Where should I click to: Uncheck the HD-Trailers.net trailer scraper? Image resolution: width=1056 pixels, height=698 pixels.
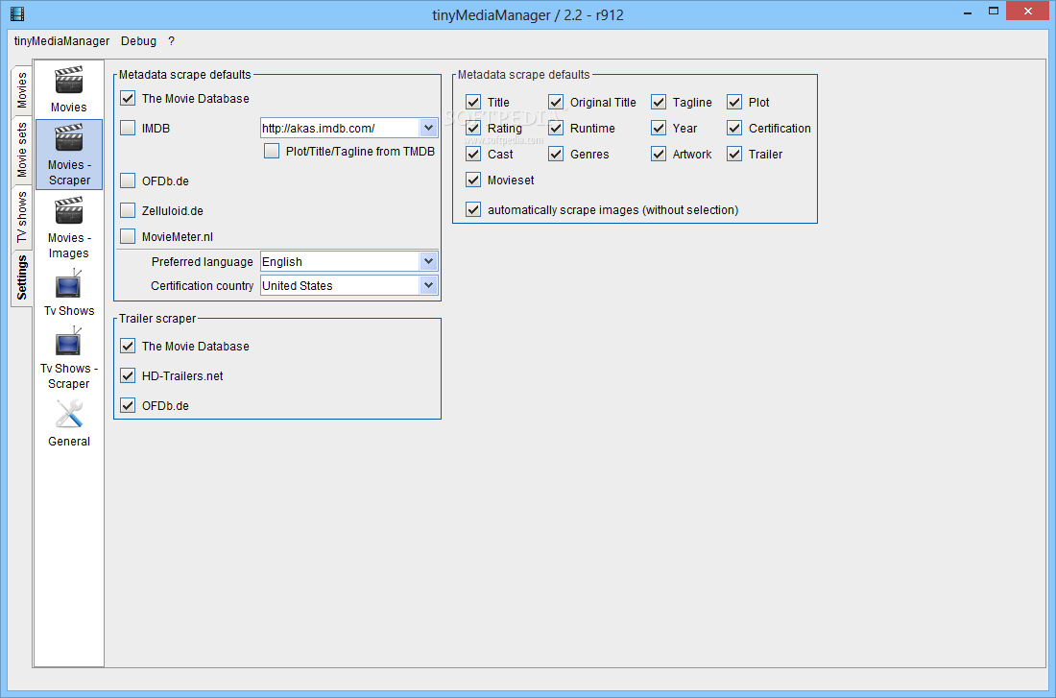point(128,375)
